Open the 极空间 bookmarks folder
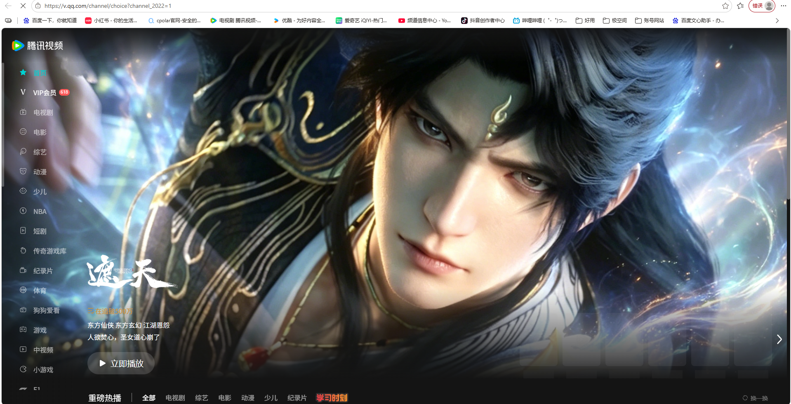Viewport: 791px width, 404px height. [615, 21]
